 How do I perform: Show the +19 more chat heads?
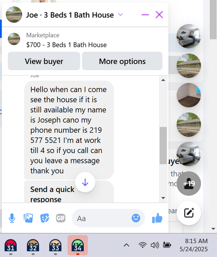click(189, 183)
